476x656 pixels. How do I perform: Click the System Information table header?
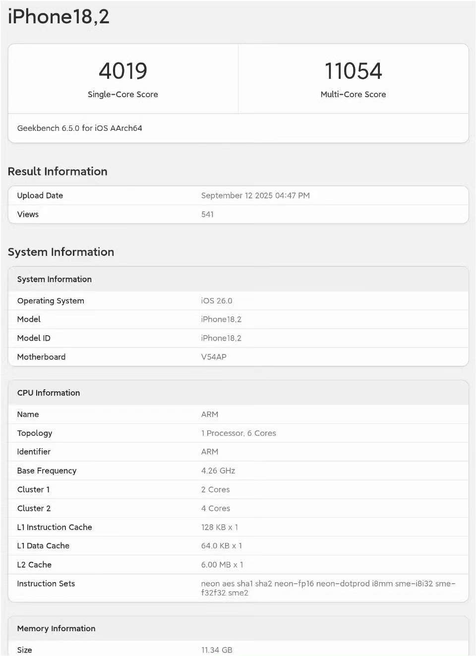click(x=55, y=279)
